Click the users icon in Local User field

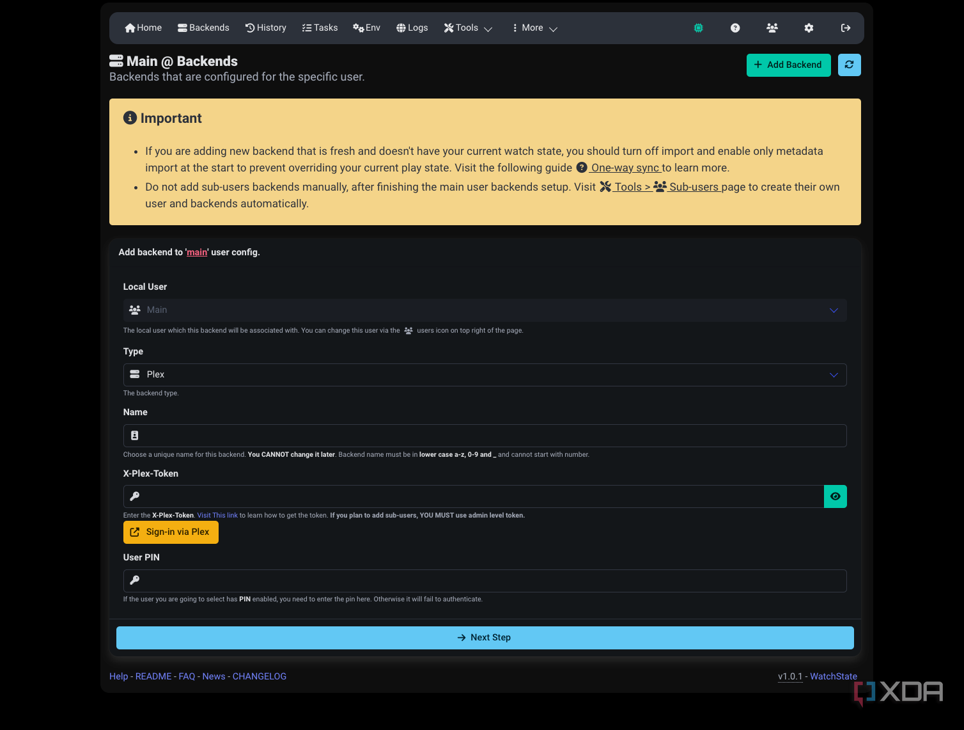[135, 310]
